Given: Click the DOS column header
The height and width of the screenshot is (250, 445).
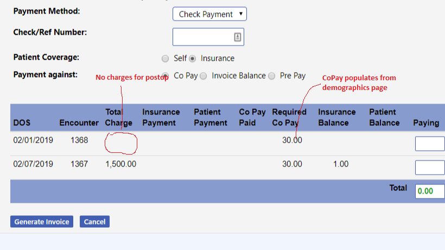Looking at the screenshot, I should [x=22, y=123].
